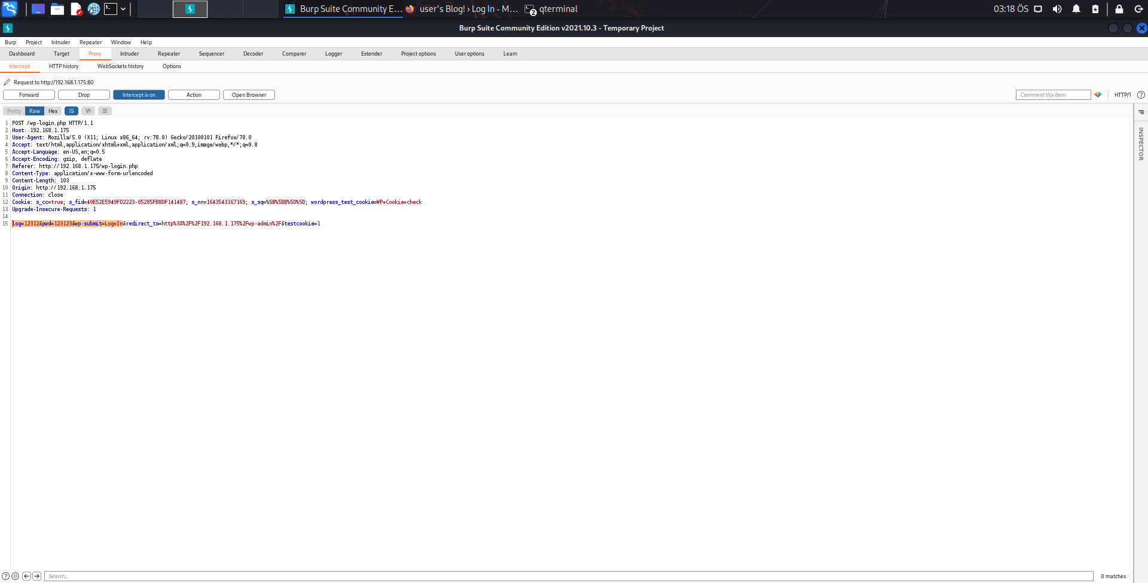
Task: Switch to the Repeater tool tab
Action: 169,54
